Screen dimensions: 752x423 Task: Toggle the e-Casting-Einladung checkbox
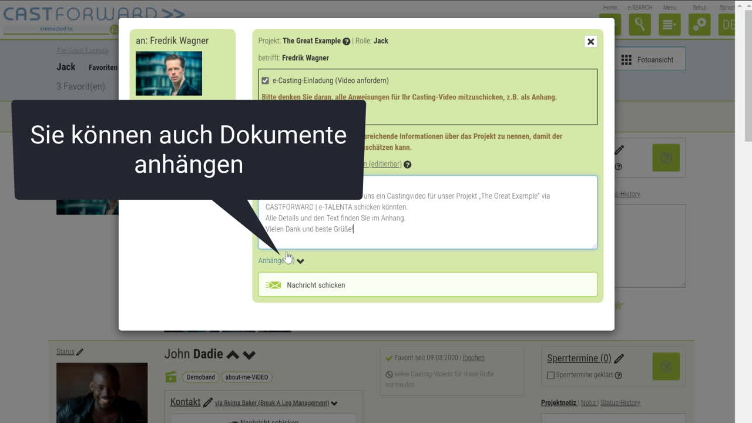tap(265, 80)
